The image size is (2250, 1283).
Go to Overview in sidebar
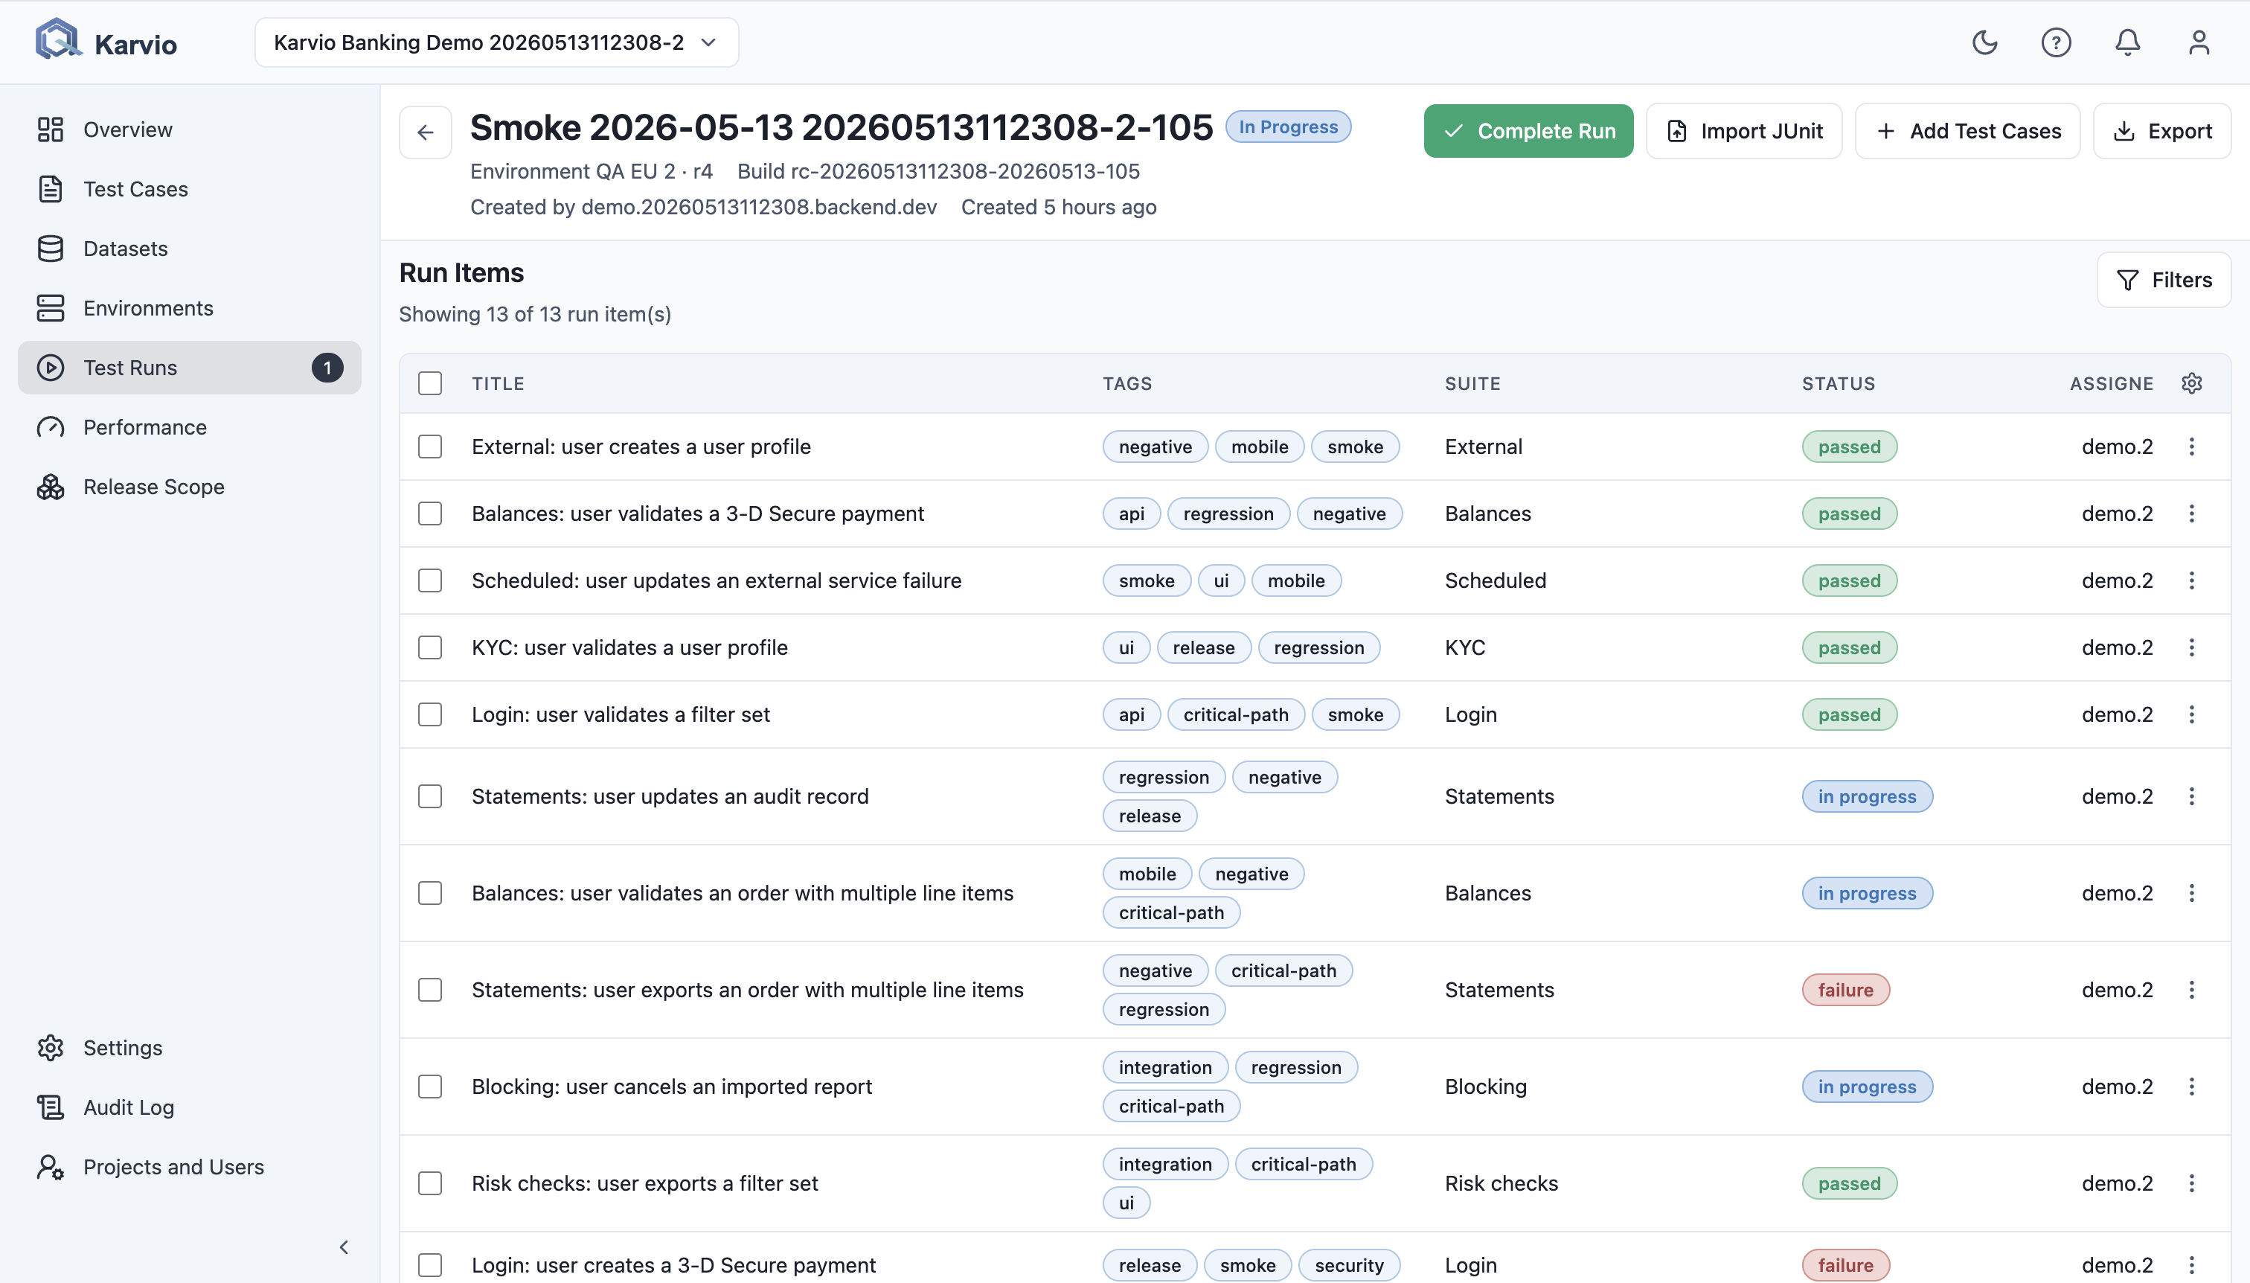coord(190,129)
